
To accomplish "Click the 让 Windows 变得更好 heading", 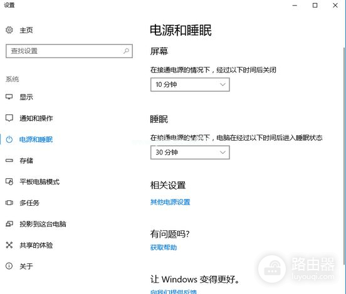I will click(195, 280).
